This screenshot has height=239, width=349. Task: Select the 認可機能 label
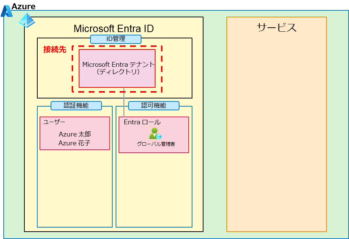(154, 105)
